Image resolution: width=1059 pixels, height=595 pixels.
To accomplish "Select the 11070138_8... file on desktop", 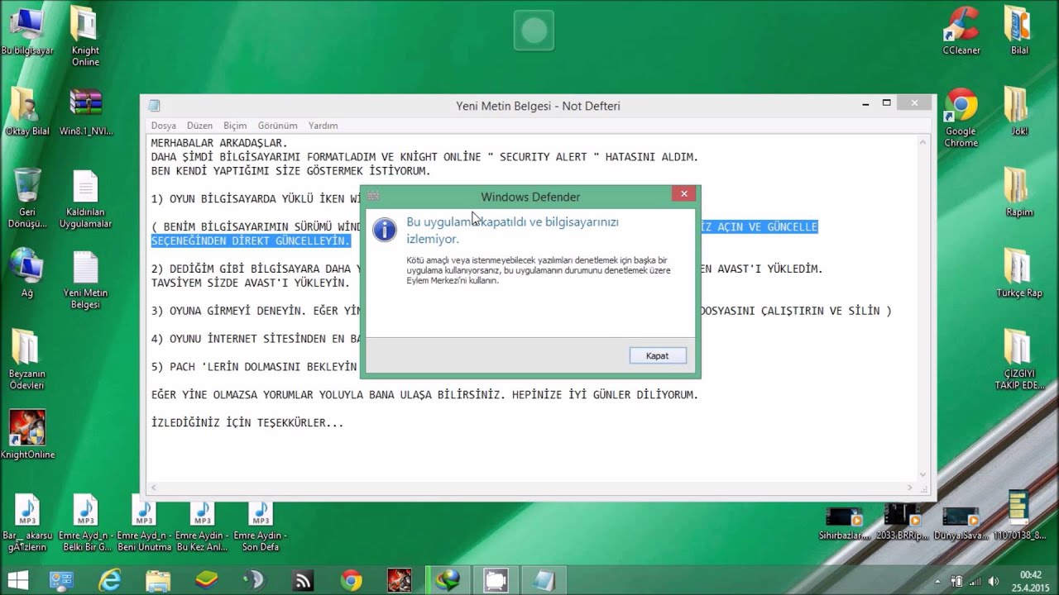I will pos(1018,516).
